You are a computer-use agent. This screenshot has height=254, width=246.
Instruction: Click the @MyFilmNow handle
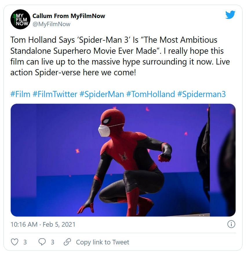[x=51, y=24]
